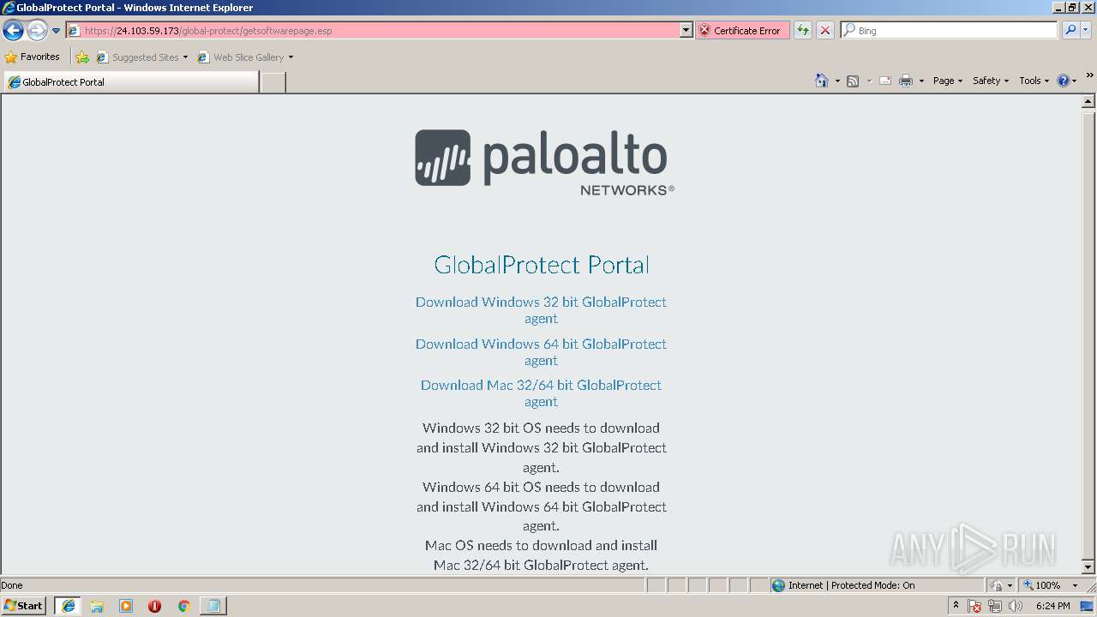
Task: Open the notepad document taskbar icon
Action: tap(213, 606)
